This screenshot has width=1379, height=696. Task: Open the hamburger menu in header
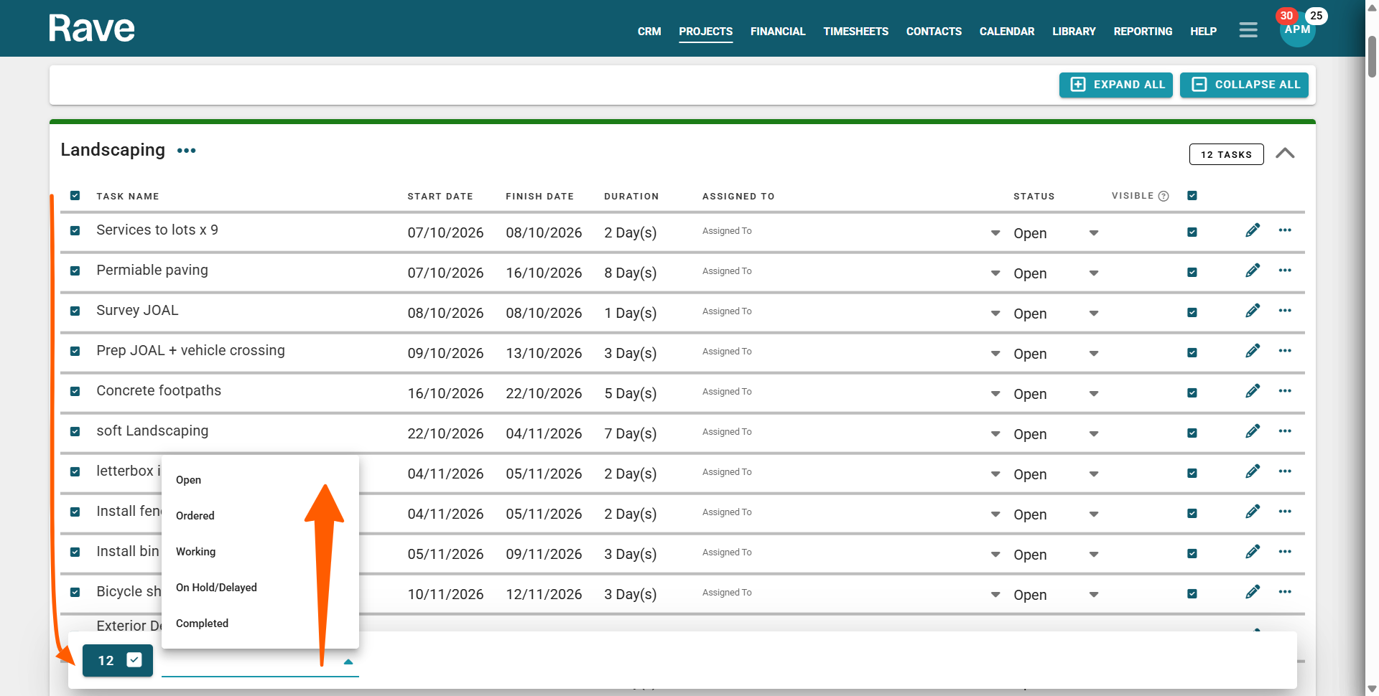point(1248,30)
